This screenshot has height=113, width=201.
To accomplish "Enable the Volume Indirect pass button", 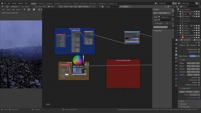I will pyautogui.click(x=197, y=75).
